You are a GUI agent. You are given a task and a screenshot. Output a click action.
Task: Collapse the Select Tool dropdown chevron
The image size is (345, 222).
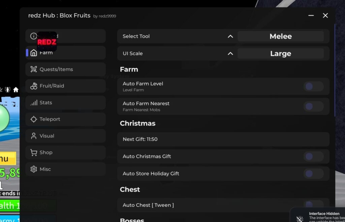coord(230,36)
